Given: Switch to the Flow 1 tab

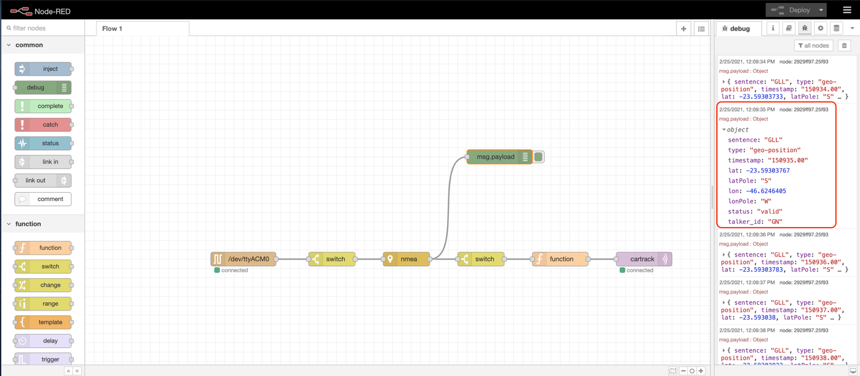Looking at the screenshot, I should point(143,28).
